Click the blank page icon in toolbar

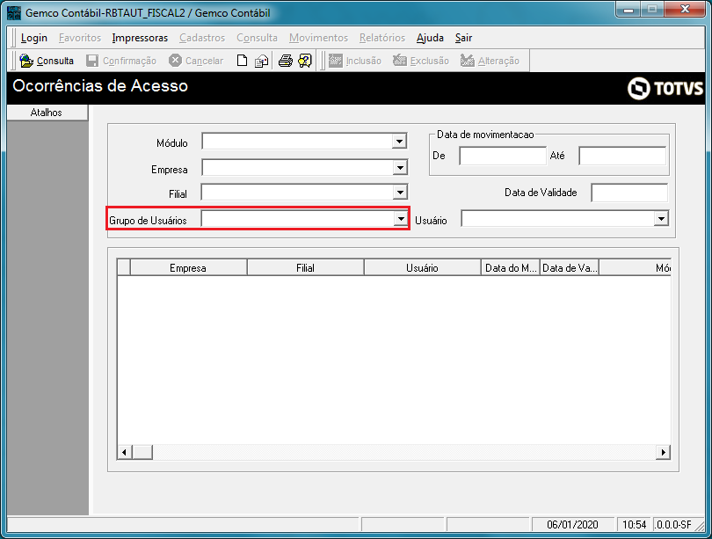click(242, 61)
